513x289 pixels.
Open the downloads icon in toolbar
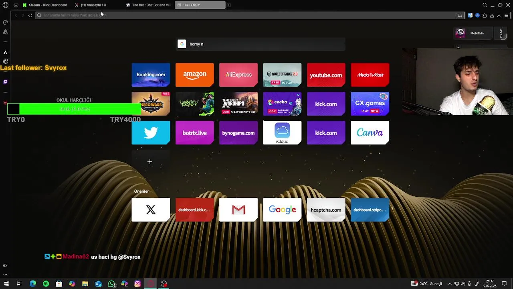coord(499,15)
